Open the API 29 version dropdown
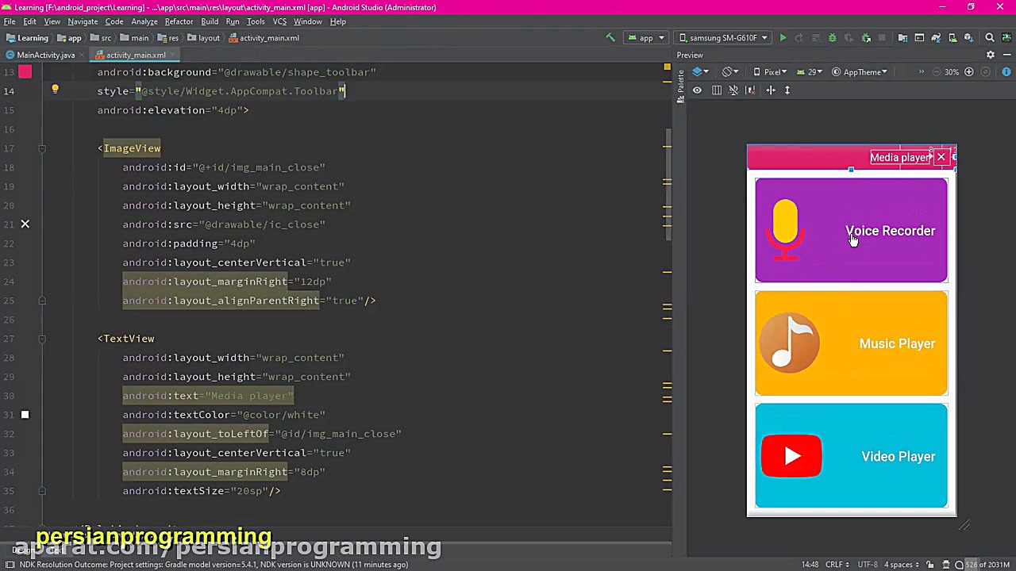The width and height of the screenshot is (1016, 571). pos(809,72)
